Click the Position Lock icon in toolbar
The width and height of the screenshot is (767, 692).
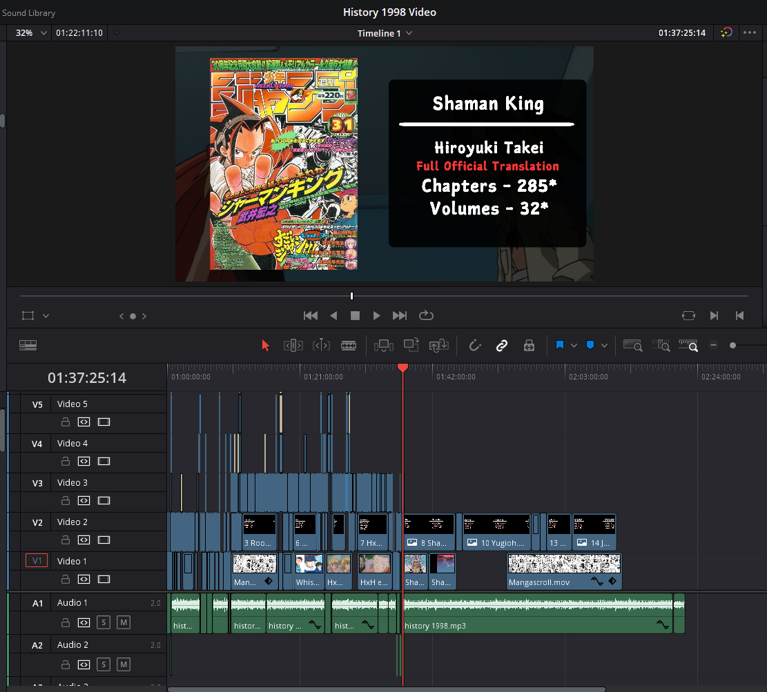tap(530, 346)
